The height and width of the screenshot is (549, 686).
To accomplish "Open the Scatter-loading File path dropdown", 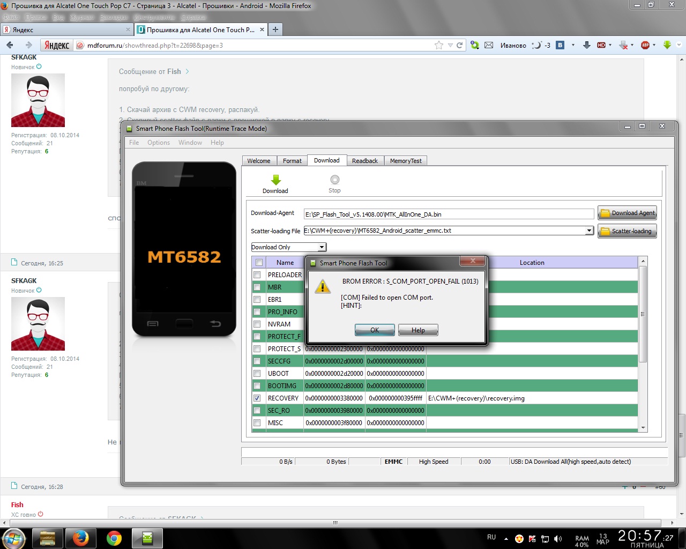I will pyautogui.click(x=589, y=231).
